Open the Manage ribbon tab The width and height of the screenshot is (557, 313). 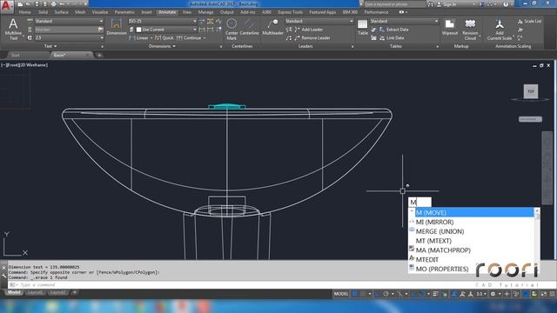[205, 12]
